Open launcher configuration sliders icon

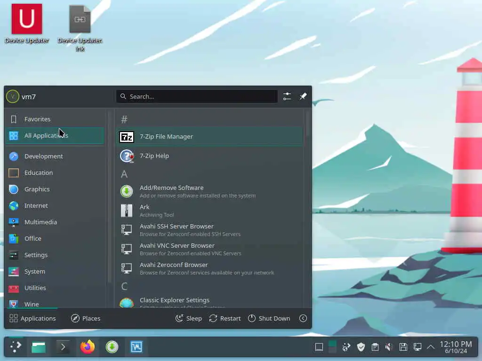pos(287,96)
